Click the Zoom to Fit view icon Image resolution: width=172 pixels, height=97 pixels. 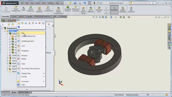(93, 17)
